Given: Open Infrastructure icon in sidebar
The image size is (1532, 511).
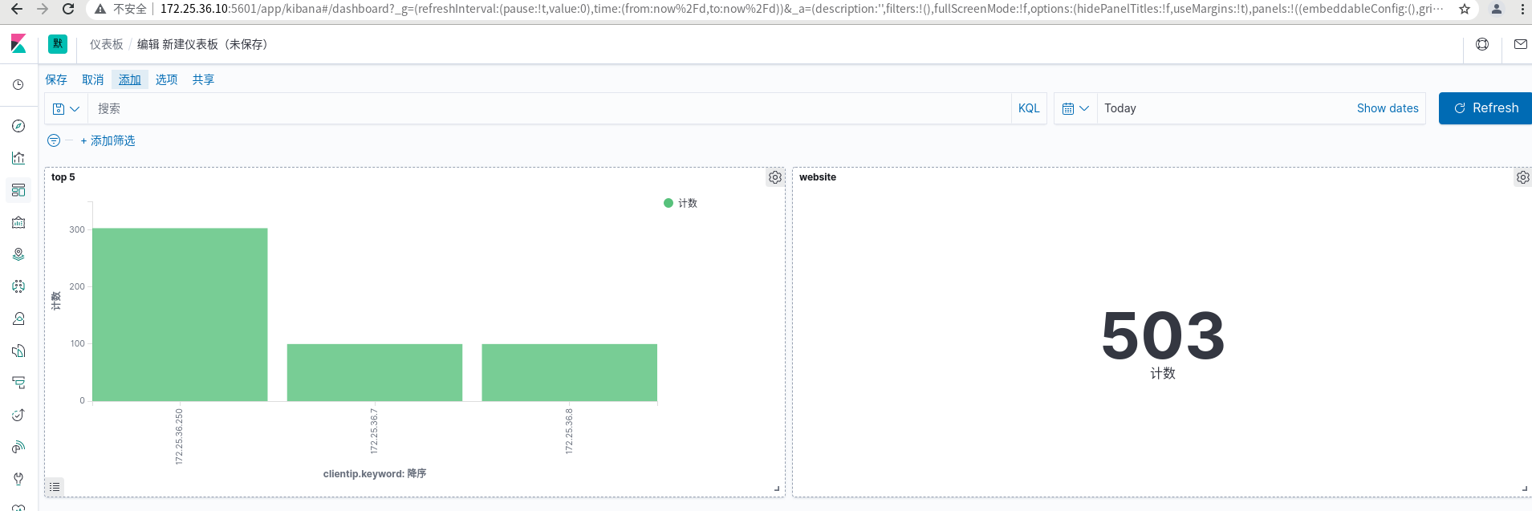Looking at the screenshot, I should point(18,318).
